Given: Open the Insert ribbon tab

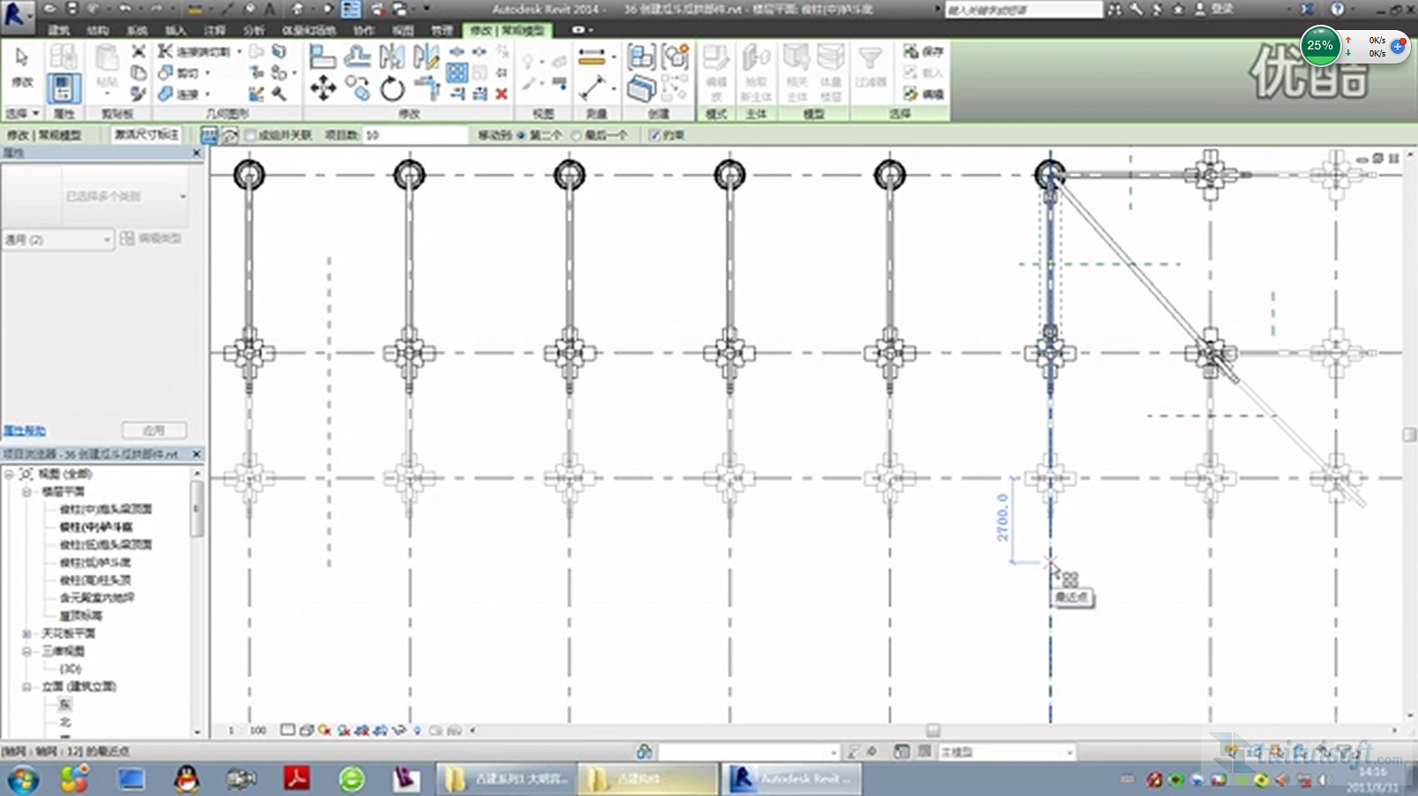Looking at the screenshot, I should pos(175,30).
